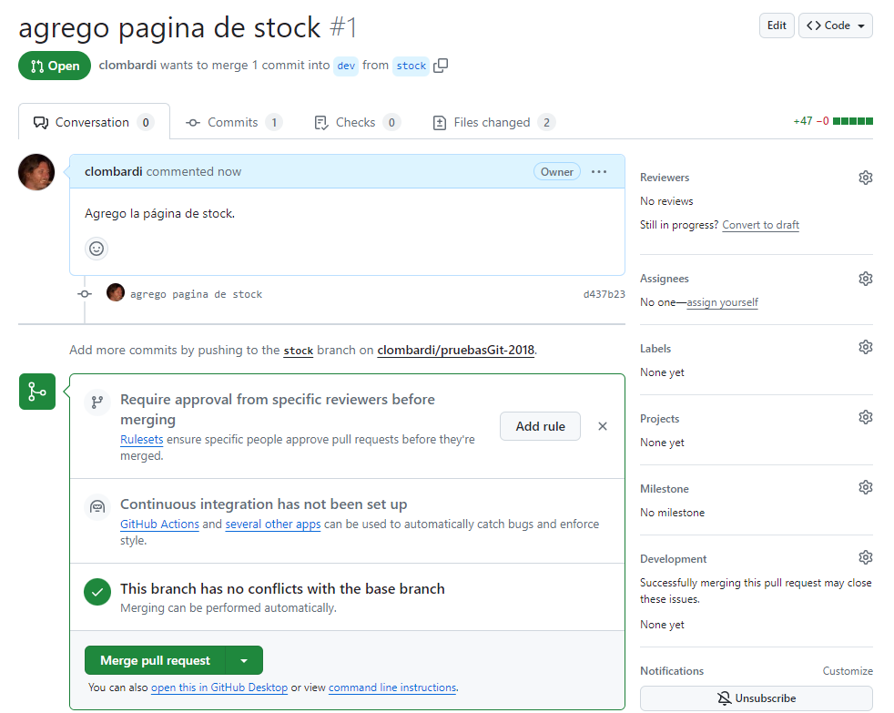Expand the merge method dropdown arrow
This screenshot has width=894, height=713.
point(244,660)
